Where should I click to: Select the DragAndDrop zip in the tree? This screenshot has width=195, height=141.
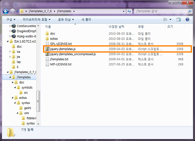(x=24, y=31)
